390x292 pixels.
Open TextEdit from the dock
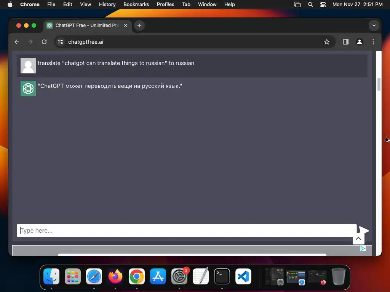201,276
